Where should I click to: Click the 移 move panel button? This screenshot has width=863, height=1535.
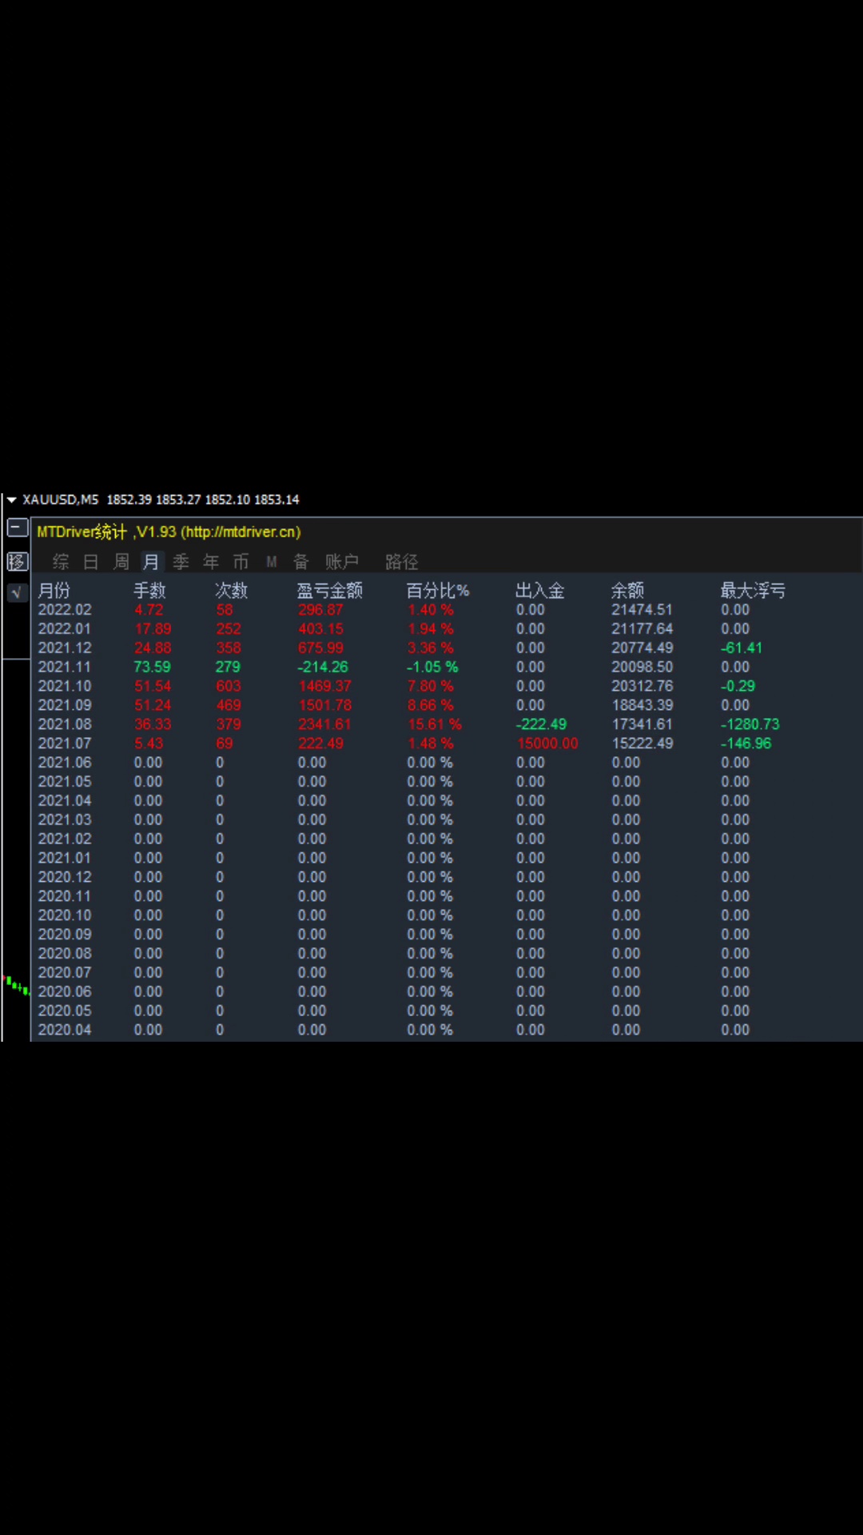18,562
